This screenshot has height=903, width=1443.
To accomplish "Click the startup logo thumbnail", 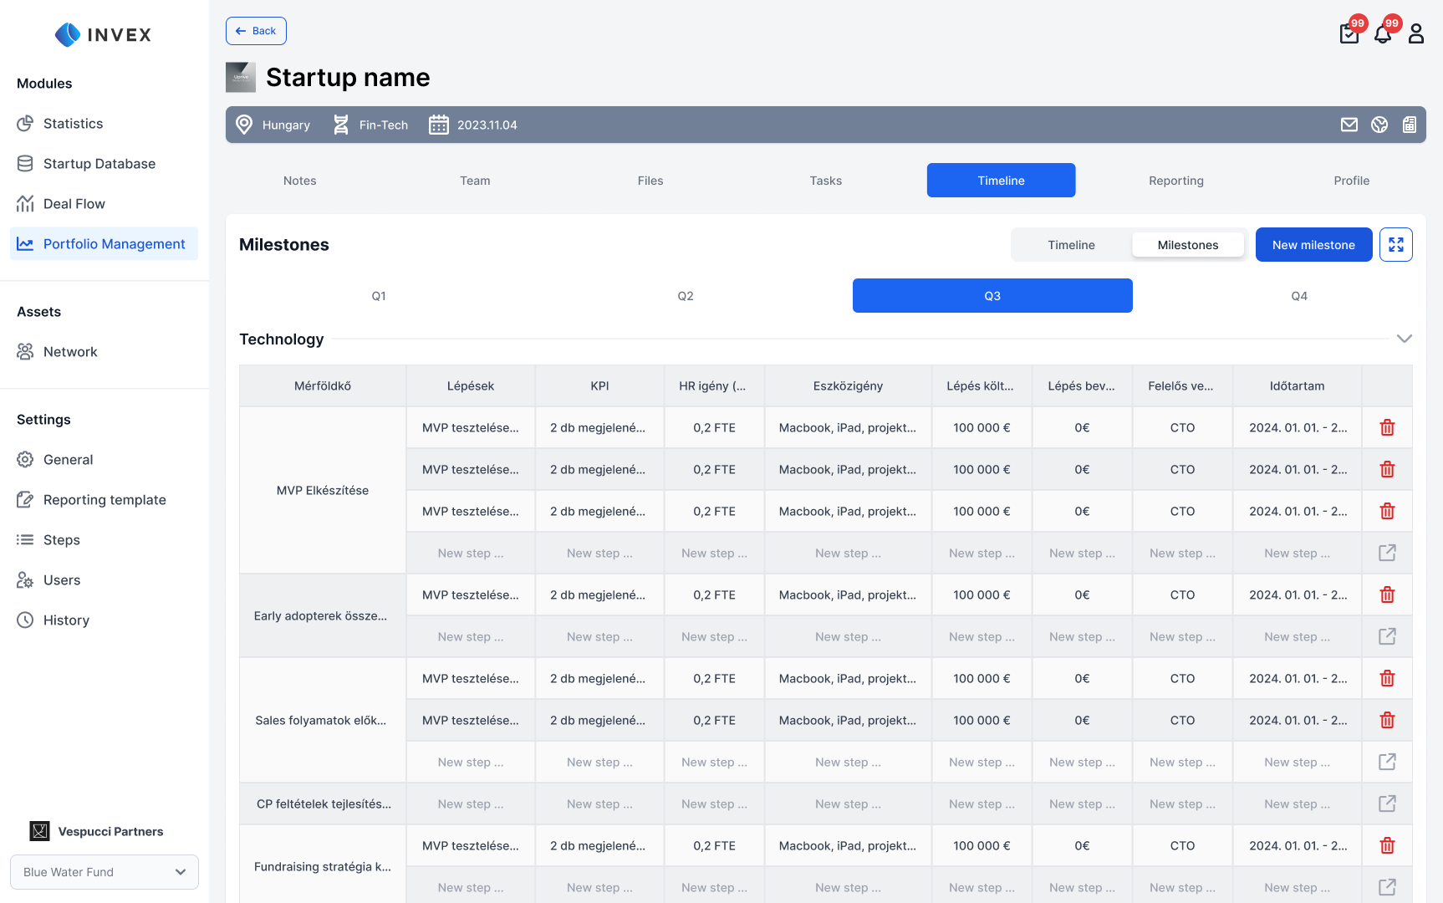I will pos(241,77).
